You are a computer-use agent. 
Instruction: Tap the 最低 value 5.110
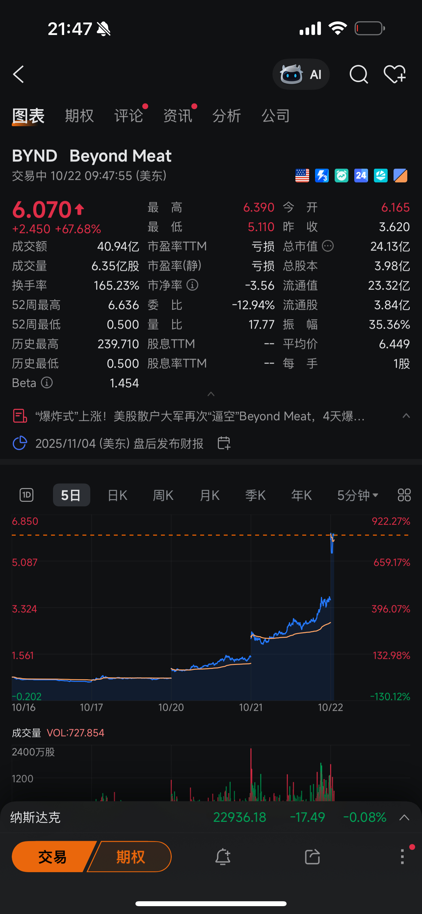261,227
